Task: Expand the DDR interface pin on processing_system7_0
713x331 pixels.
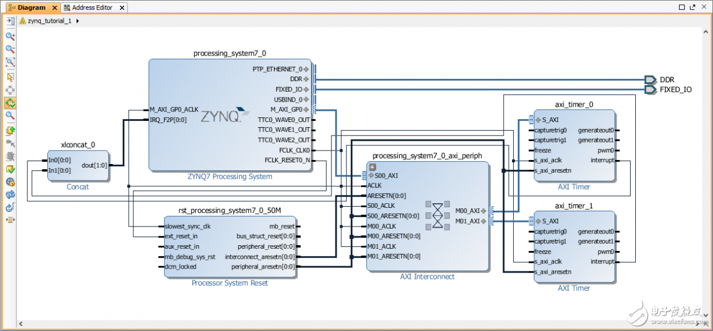Action: [x=306, y=79]
